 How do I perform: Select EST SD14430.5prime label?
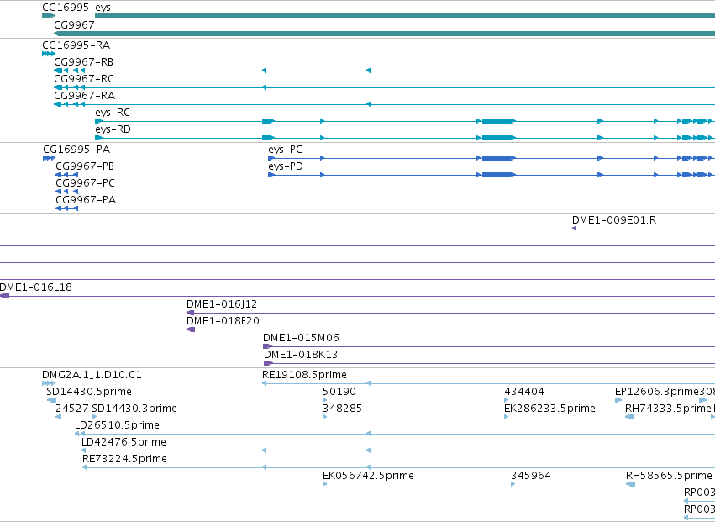click(89, 392)
